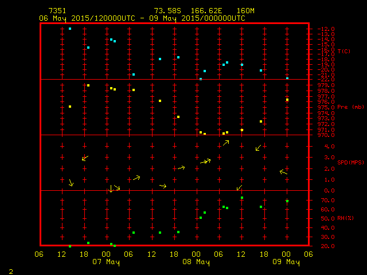Image resolution: width=367 pixels, height=275 pixels.
Task: Click station ID 7351 in the header
Action: pyautogui.click(x=57, y=11)
